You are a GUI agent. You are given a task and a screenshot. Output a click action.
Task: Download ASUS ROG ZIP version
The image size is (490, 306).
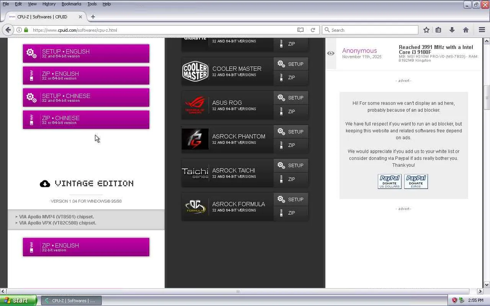[291, 111]
